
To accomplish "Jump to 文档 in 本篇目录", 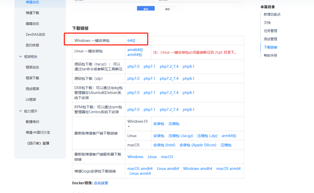I will [267, 23].
